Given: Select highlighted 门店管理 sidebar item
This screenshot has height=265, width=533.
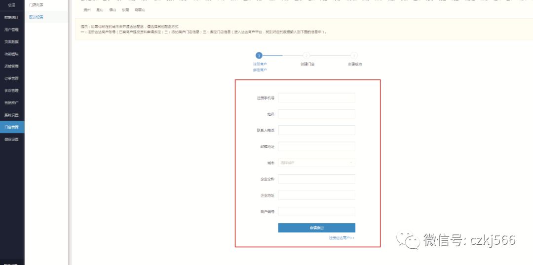Looking at the screenshot, I should coord(12,127).
